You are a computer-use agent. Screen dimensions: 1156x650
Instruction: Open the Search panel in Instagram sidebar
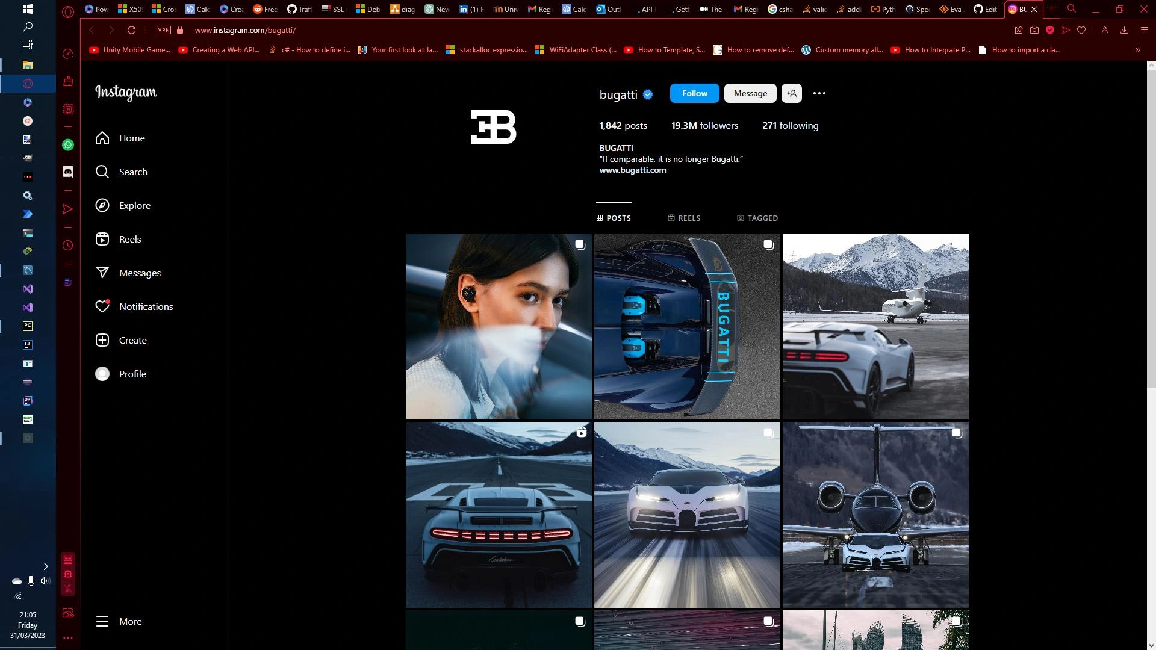tap(121, 172)
